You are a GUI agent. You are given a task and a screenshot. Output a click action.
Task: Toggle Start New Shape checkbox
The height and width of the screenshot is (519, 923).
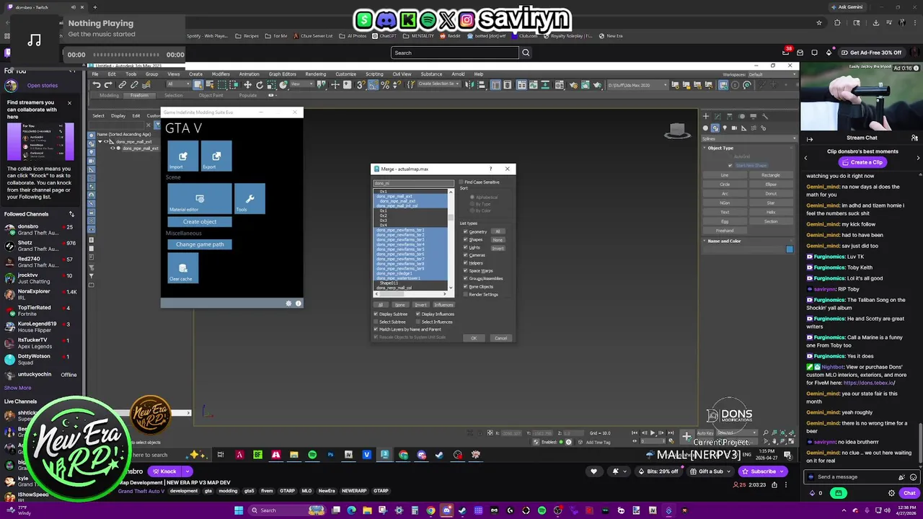pos(730,166)
